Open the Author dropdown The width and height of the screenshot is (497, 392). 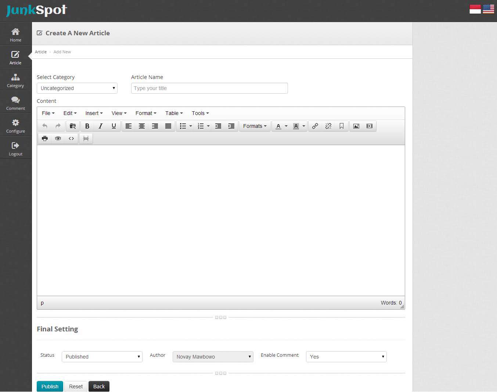click(x=213, y=357)
